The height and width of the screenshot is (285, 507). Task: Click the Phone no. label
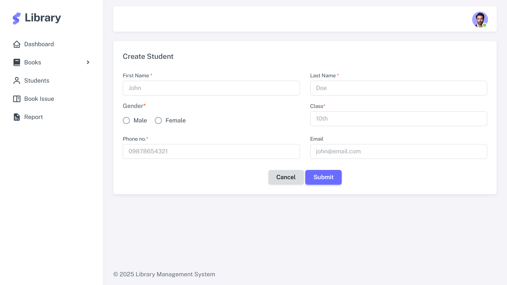135,139
